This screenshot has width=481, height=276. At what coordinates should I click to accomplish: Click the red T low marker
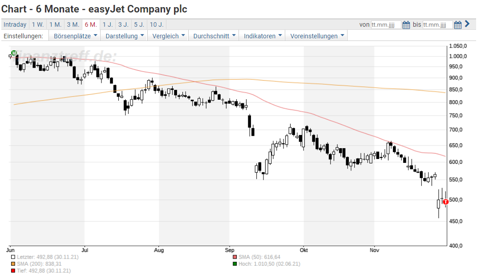point(446,202)
